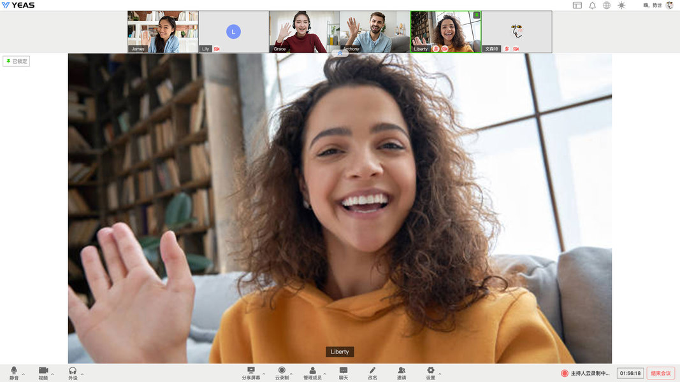Click Liberty's muted microphone icon

[x=436, y=49]
